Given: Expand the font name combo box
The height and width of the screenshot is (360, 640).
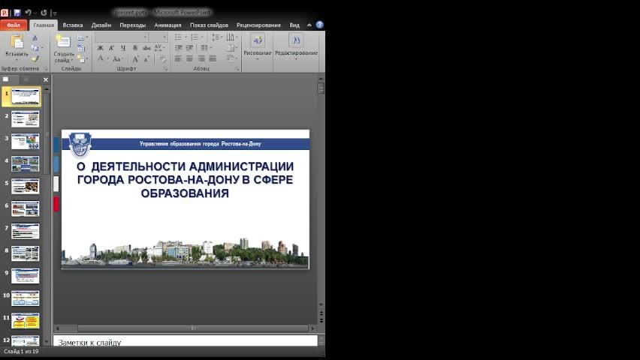Looking at the screenshot, I should point(144,37).
